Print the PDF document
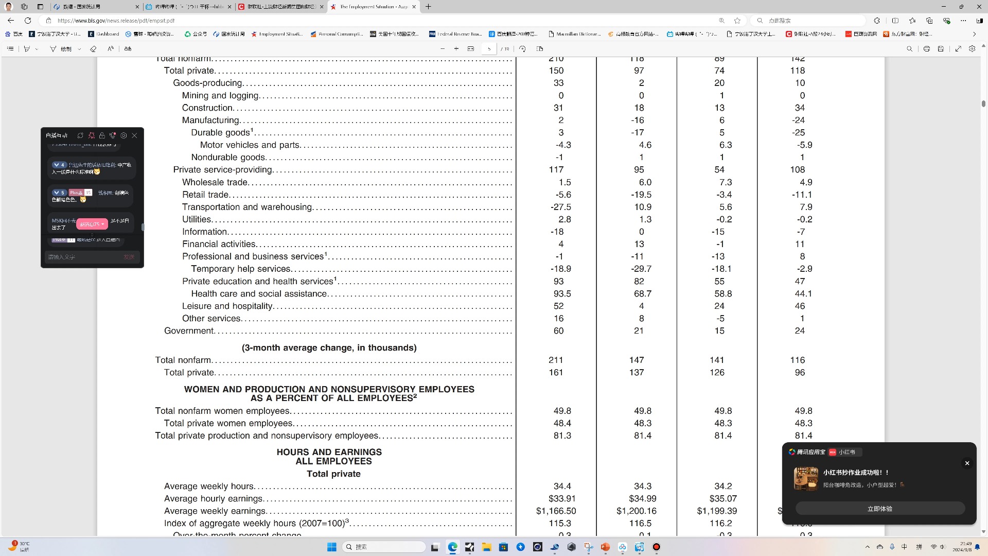The width and height of the screenshot is (988, 556). pos(926,48)
